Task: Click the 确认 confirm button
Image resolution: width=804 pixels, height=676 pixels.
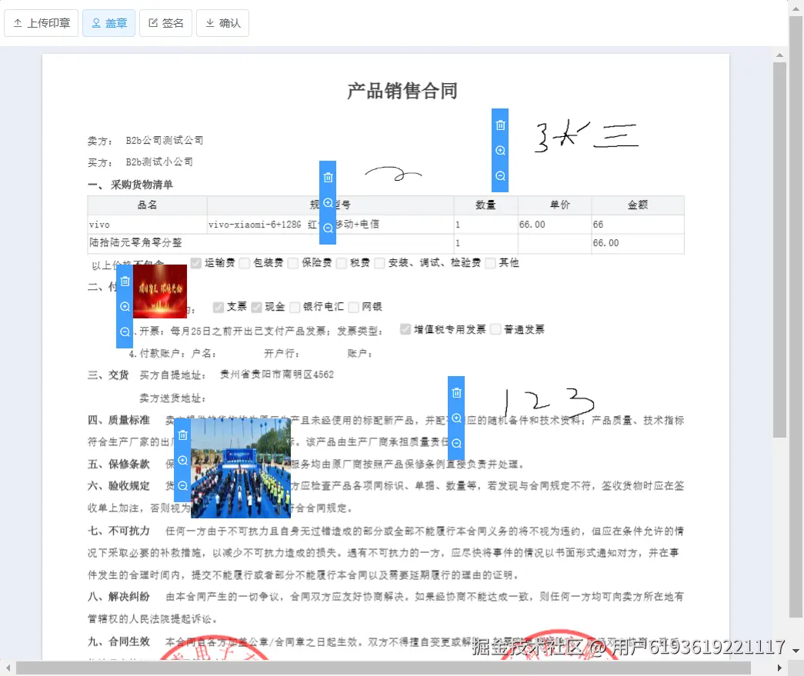Action: click(222, 23)
